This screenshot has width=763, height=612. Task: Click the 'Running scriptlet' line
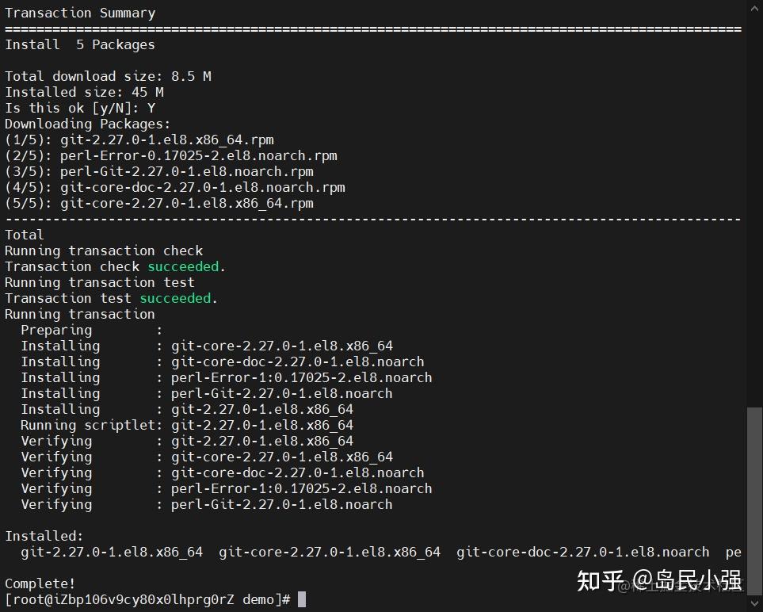click(x=187, y=426)
